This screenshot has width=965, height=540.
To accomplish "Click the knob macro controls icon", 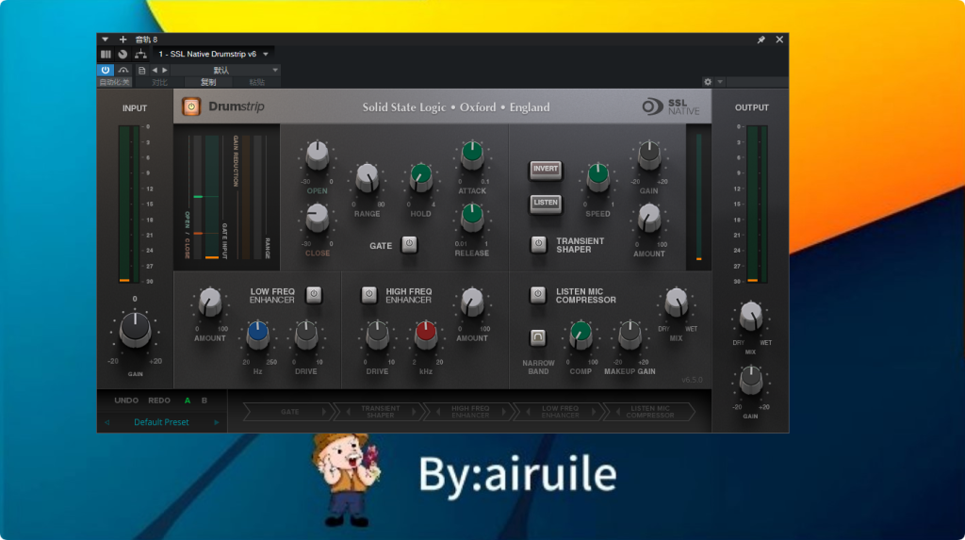I will [x=123, y=54].
